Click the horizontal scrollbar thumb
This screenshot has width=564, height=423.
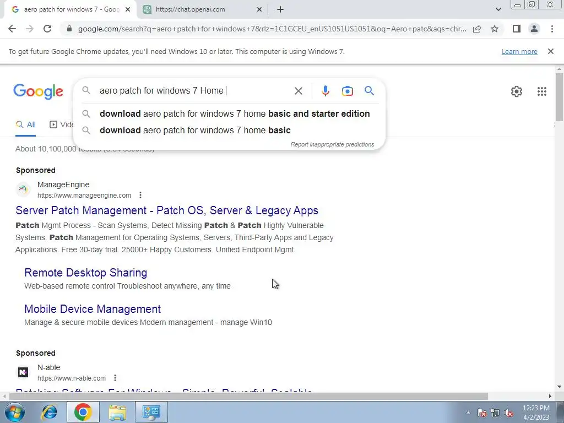248,397
